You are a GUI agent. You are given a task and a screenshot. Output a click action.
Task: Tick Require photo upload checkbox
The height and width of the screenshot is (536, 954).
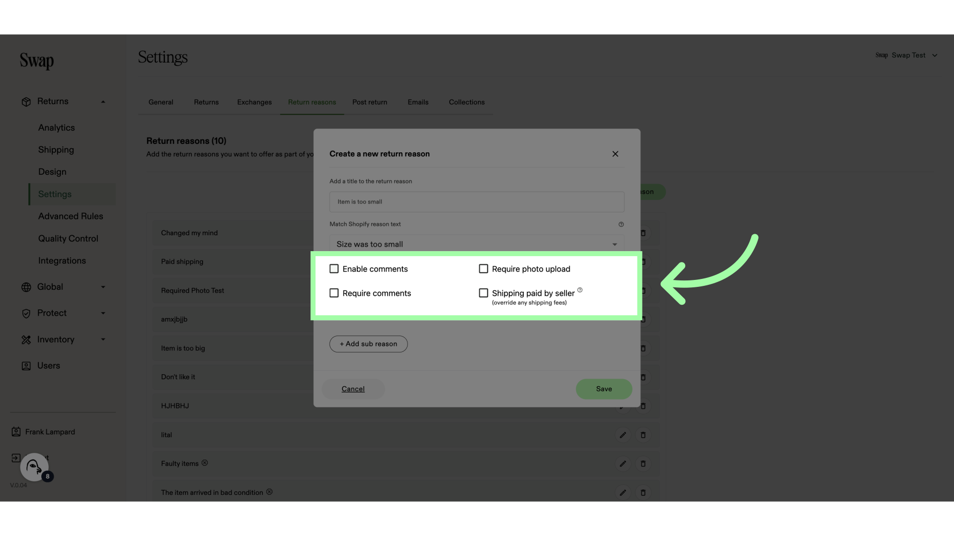[x=483, y=268]
